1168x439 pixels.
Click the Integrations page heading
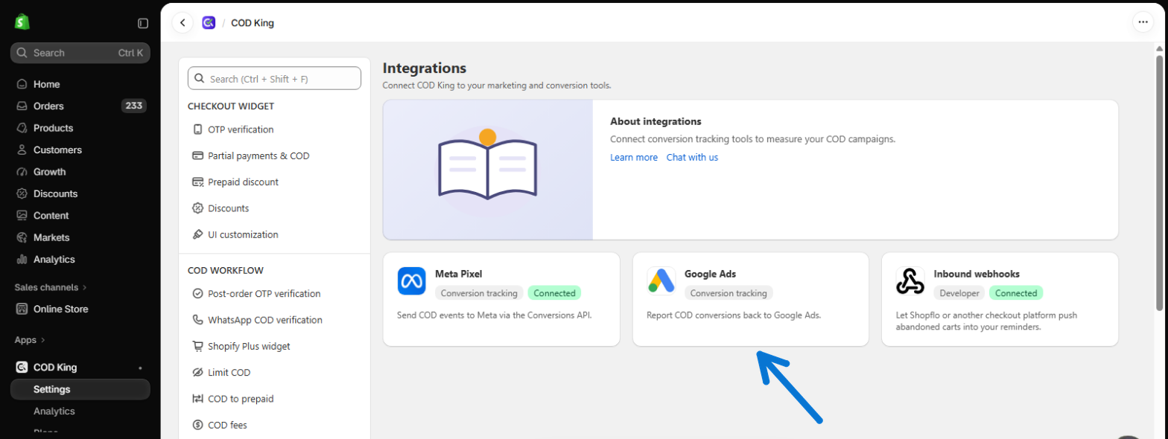[424, 68]
